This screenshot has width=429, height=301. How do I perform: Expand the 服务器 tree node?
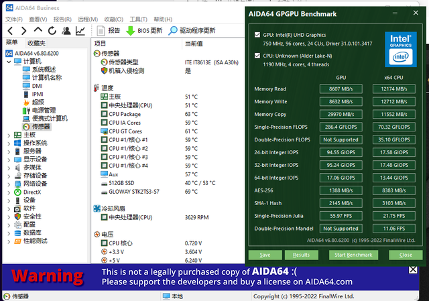point(9,152)
